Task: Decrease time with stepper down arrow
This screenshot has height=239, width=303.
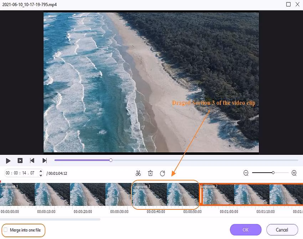Action: (41, 175)
